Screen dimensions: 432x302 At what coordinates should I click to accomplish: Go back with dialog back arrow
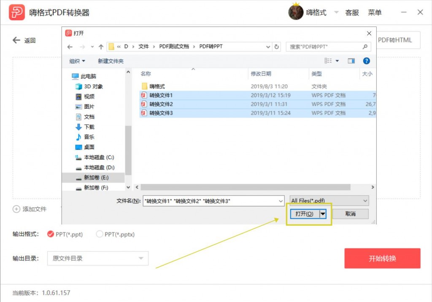tap(70, 47)
